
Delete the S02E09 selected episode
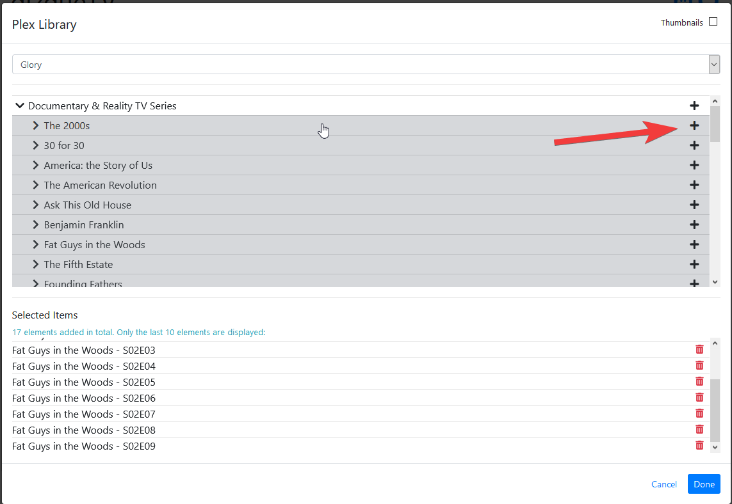coord(699,445)
